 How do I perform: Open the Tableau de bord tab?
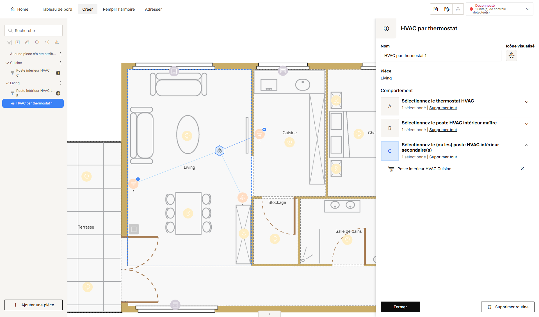tap(57, 9)
